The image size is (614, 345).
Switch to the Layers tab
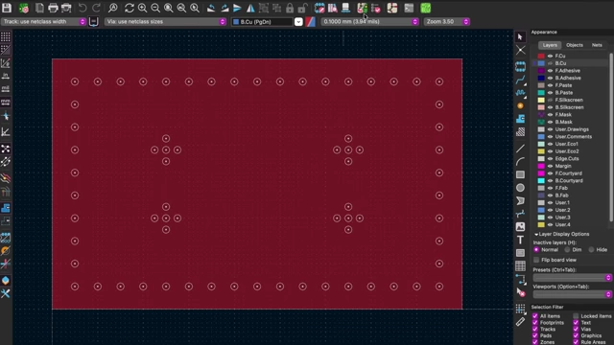pyautogui.click(x=550, y=45)
